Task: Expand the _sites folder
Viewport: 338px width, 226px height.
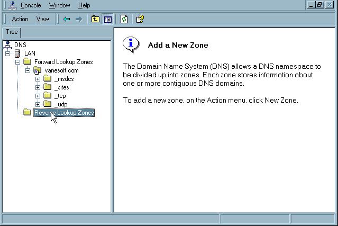Action: [38, 87]
